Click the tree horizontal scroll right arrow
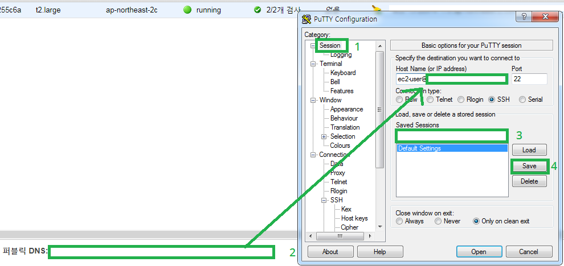This screenshot has width=564, height=266. [x=370, y=236]
